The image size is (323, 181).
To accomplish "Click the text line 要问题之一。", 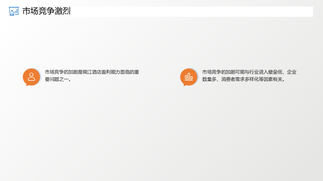I will [58, 79].
